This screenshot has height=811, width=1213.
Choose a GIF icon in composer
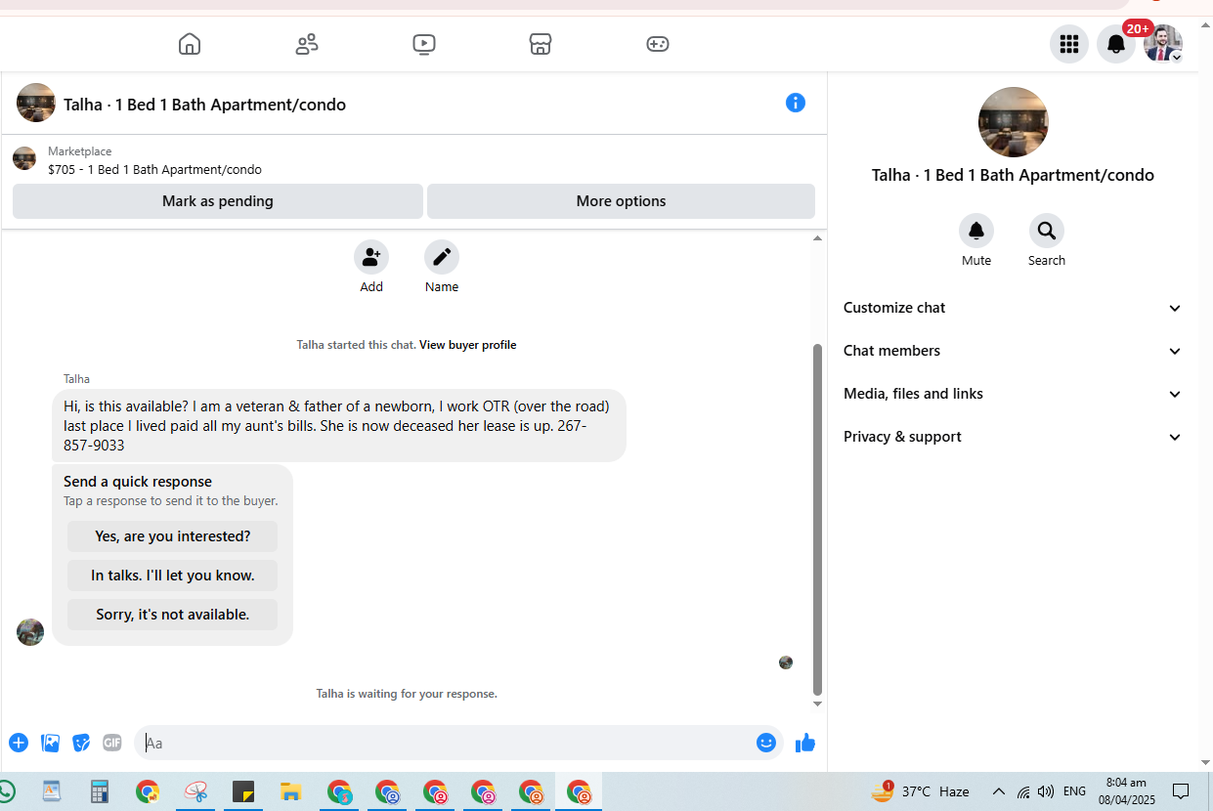pyautogui.click(x=112, y=743)
